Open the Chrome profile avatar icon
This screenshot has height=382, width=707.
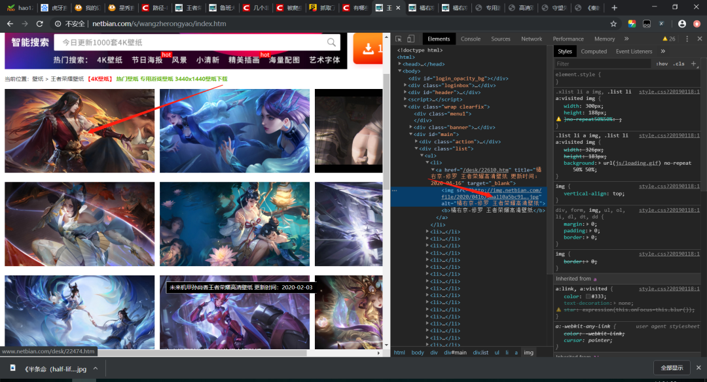coord(681,24)
